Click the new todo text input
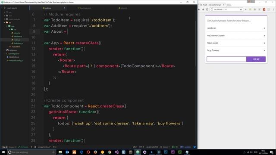Viewport: 276px width, 155px height. pos(226,59)
